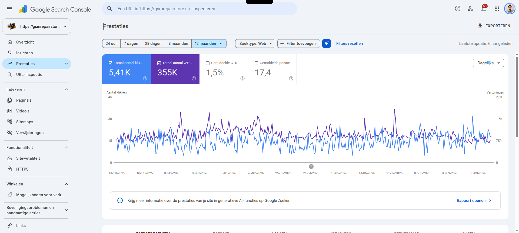
Task: Uncheck the Totaal aantal klikken checkbox
Action: coord(110,63)
